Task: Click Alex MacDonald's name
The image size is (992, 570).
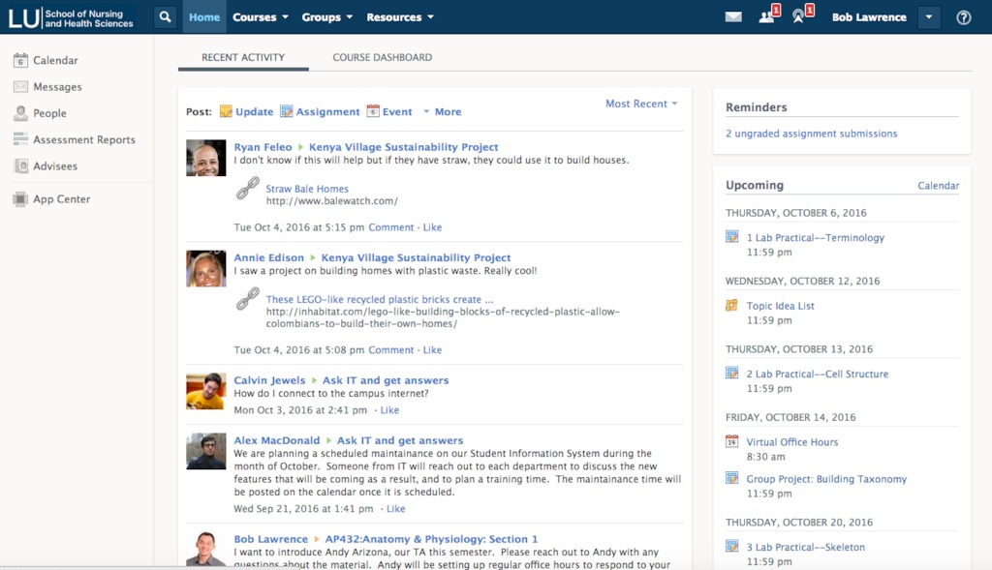Action: (x=276, y=440)
